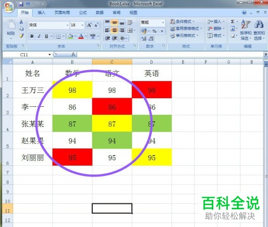This screenshot has height=227, width=268.
Task: Open Font dialog launcher in 字体 group
Action: pyautogui.click(x=98, y=46)
